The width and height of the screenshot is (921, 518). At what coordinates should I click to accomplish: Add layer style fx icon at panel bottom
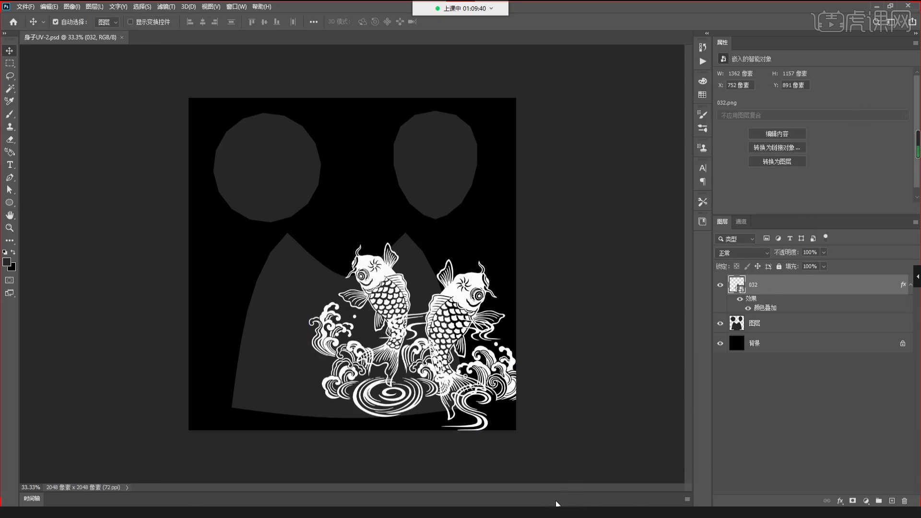pos(840,501)
